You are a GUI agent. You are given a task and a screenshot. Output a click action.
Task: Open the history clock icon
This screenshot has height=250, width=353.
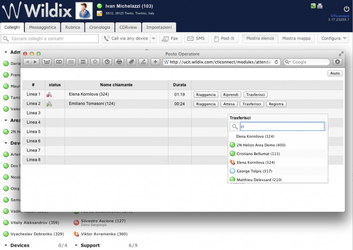pyautogui.click(x=107, y=62)
